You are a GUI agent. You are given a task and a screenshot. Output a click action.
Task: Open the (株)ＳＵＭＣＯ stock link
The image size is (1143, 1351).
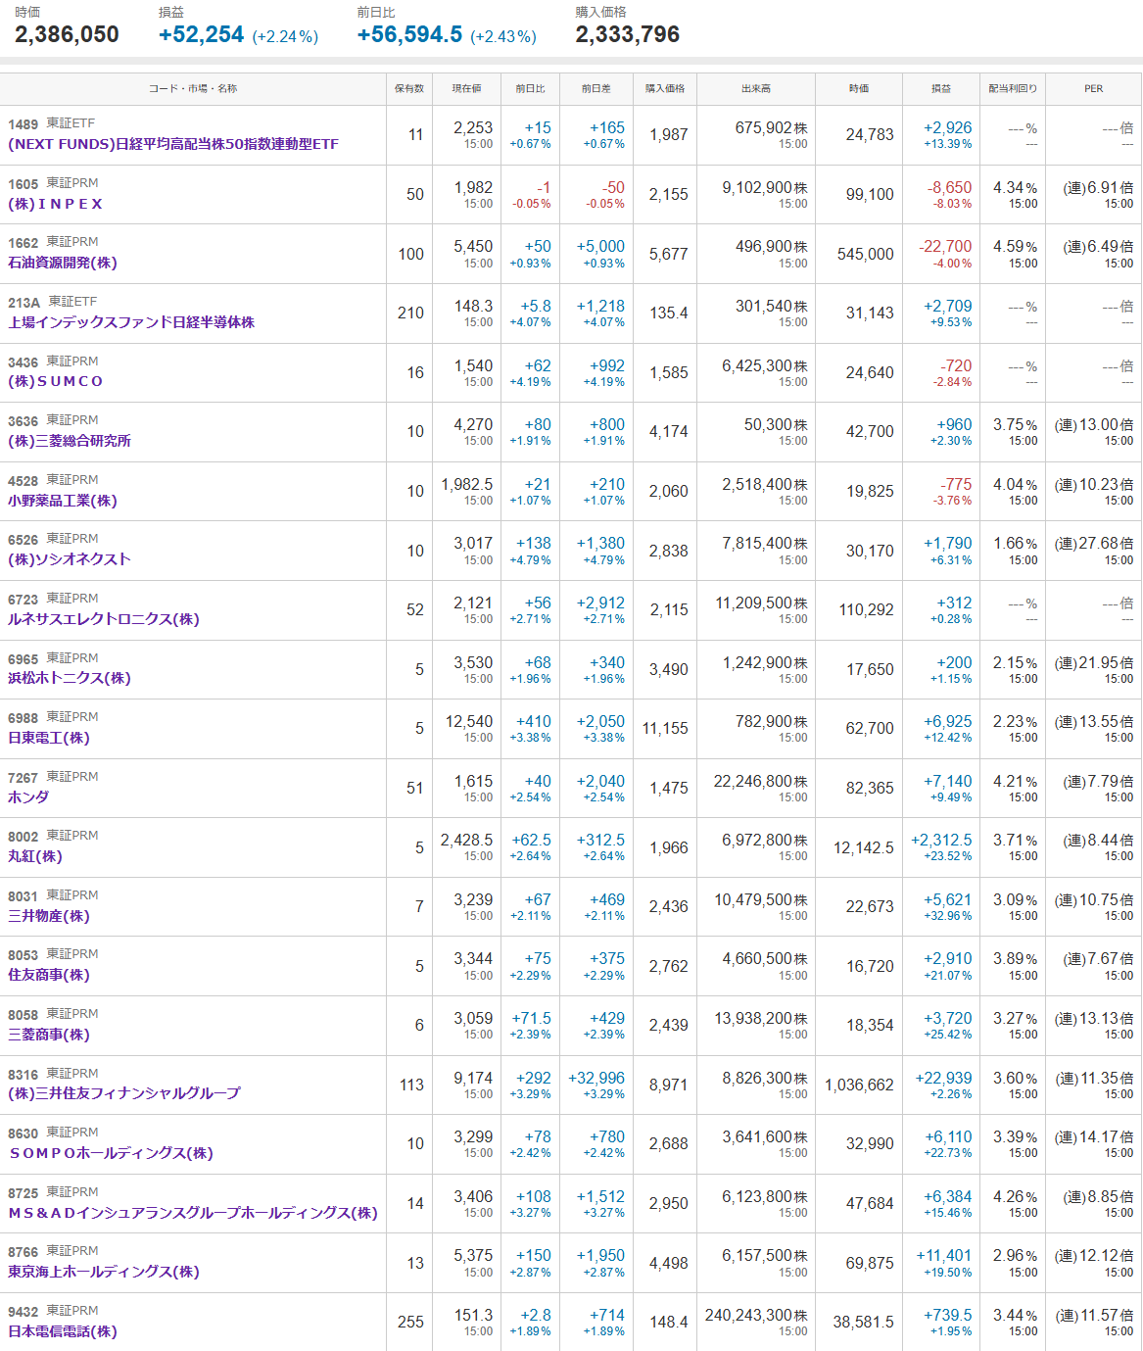[56, 381]
